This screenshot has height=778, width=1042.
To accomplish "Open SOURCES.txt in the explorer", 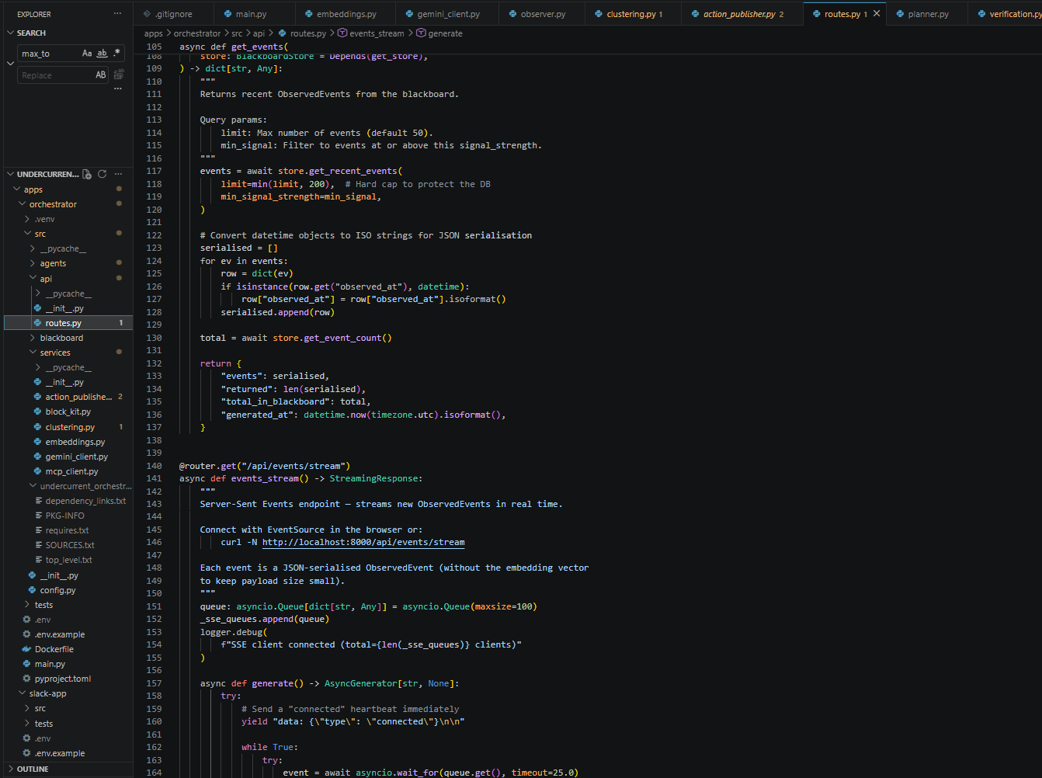I will pos(69,545).
